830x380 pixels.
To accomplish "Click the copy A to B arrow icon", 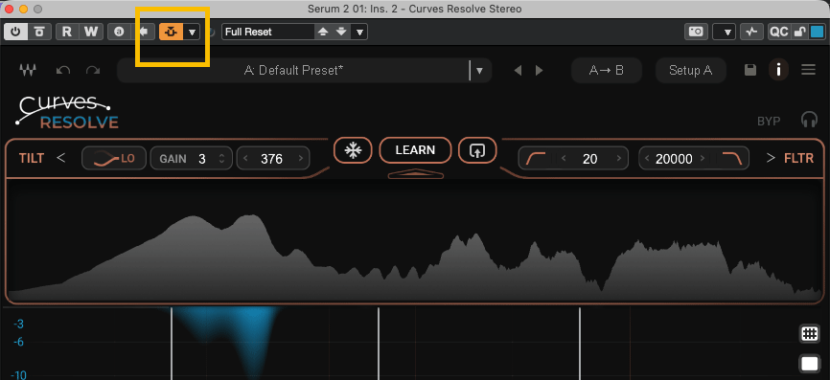I will [x=143, y=32].
